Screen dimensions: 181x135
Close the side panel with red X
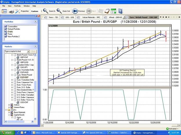(39, 16)
